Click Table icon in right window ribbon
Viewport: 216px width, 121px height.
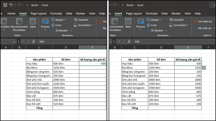click(x=128, y=23)
